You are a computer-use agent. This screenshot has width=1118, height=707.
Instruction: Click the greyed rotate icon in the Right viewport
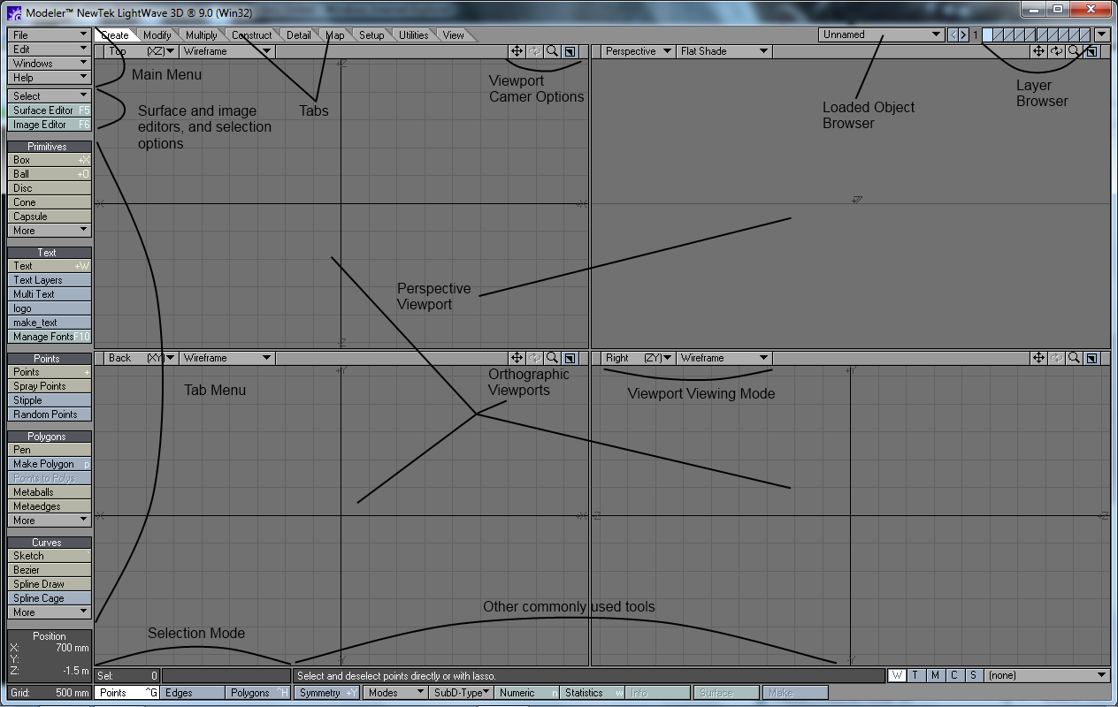click(1056, 358)
